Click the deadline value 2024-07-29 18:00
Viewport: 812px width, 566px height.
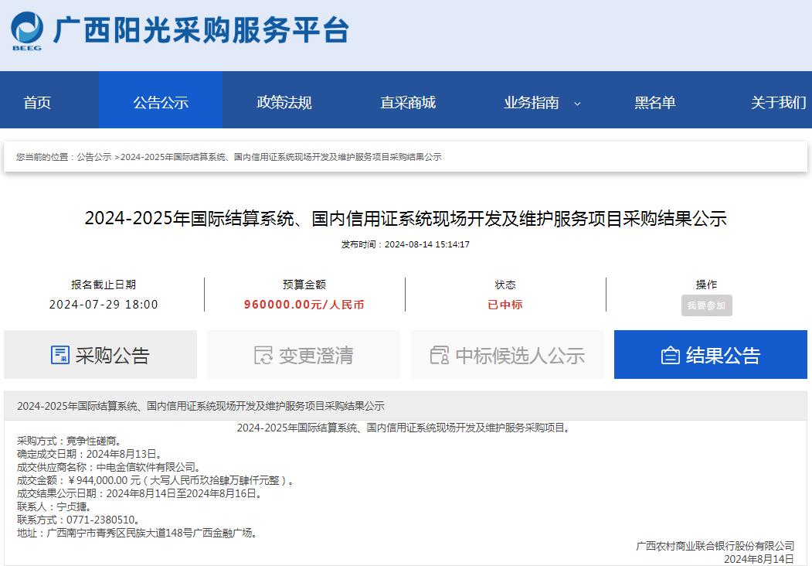pos(104,304)
